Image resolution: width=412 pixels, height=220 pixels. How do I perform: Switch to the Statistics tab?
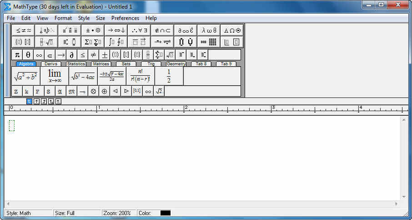pyautogui.click(x=76, y=64)
